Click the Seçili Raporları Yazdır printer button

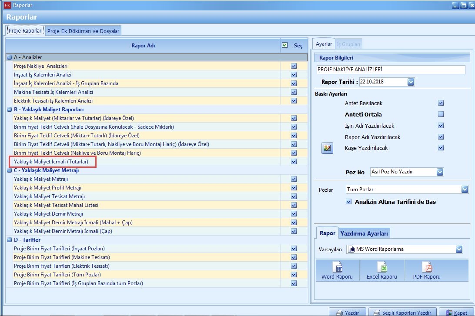pos(403,312)
